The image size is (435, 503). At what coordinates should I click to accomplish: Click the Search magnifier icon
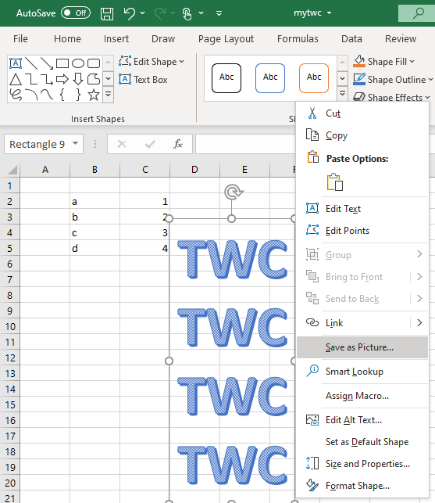coord(418,13)
